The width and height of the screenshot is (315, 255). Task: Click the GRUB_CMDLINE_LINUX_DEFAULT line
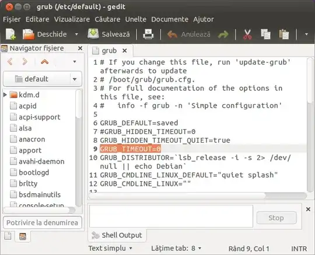click(x=189, y=175)
